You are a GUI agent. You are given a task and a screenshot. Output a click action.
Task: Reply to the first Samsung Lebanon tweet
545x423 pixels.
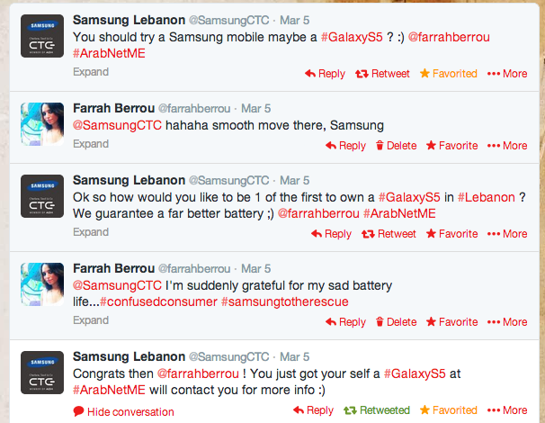tap(325, 74)
